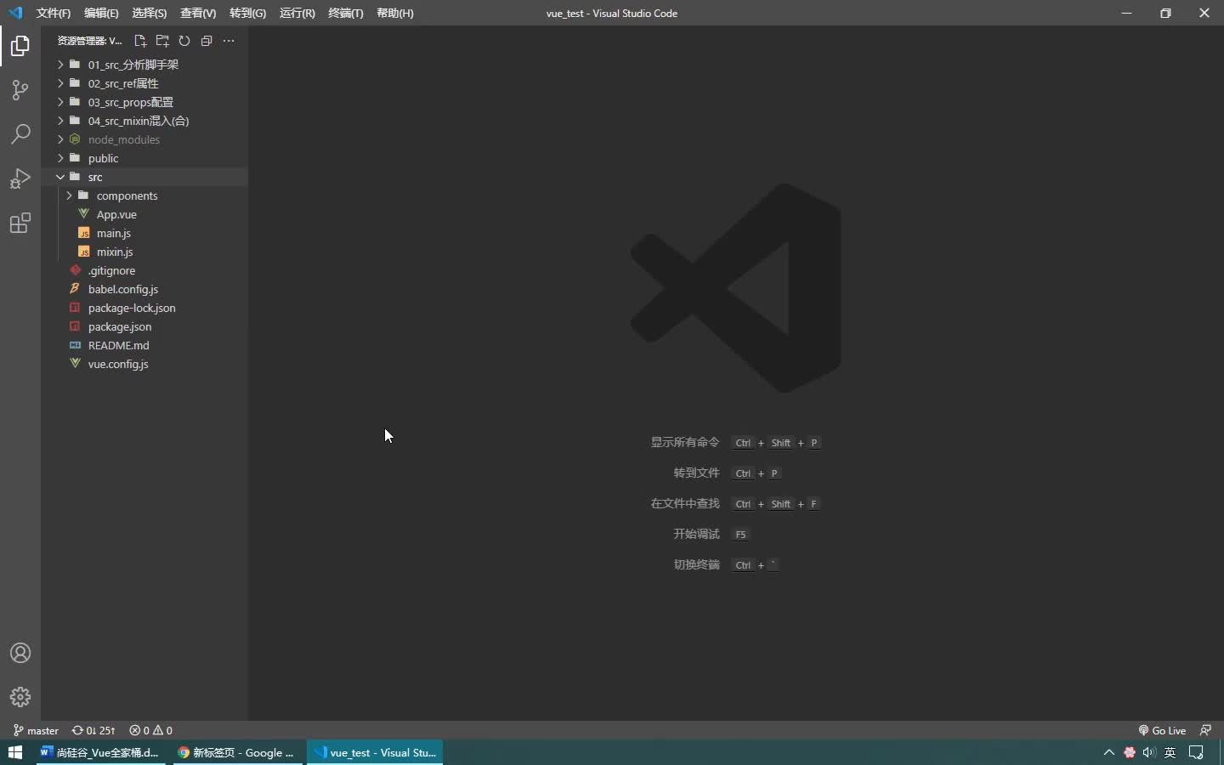Open vue.config.js file
The height and width of the screenshot is (765, 1224).
(144, 364)
